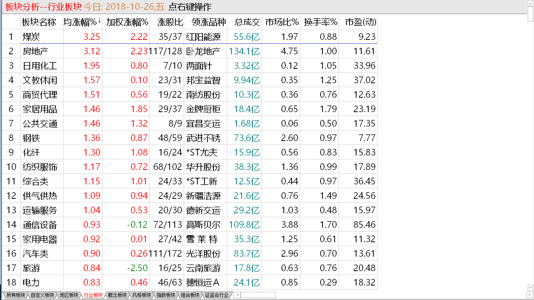Switch to the 自定义板块 tab

pos(42,295)
